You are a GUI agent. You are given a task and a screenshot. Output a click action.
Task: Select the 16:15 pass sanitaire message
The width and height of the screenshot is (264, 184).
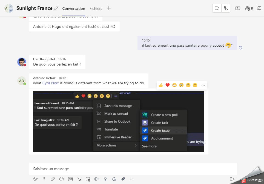[x=187, y=43]
